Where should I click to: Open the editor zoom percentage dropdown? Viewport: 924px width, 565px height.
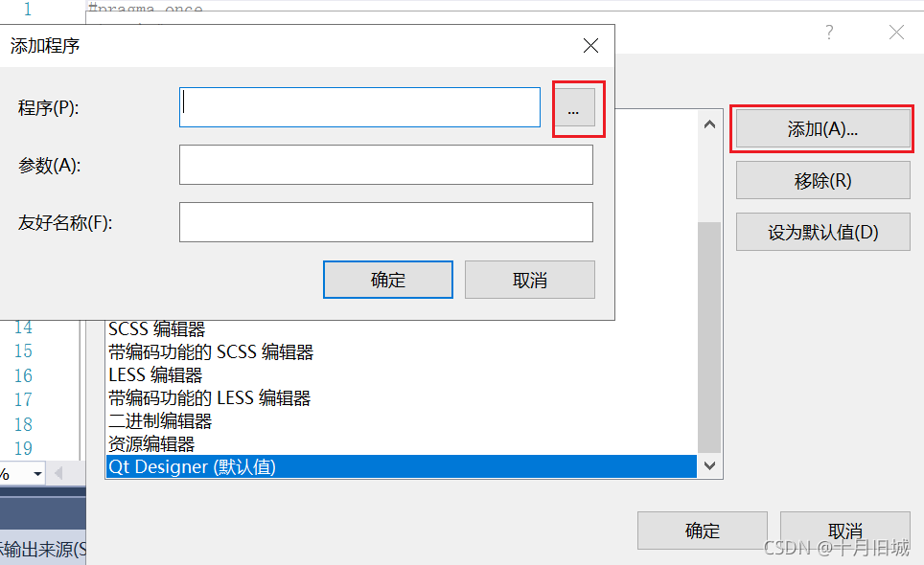[x=37, y=473]
